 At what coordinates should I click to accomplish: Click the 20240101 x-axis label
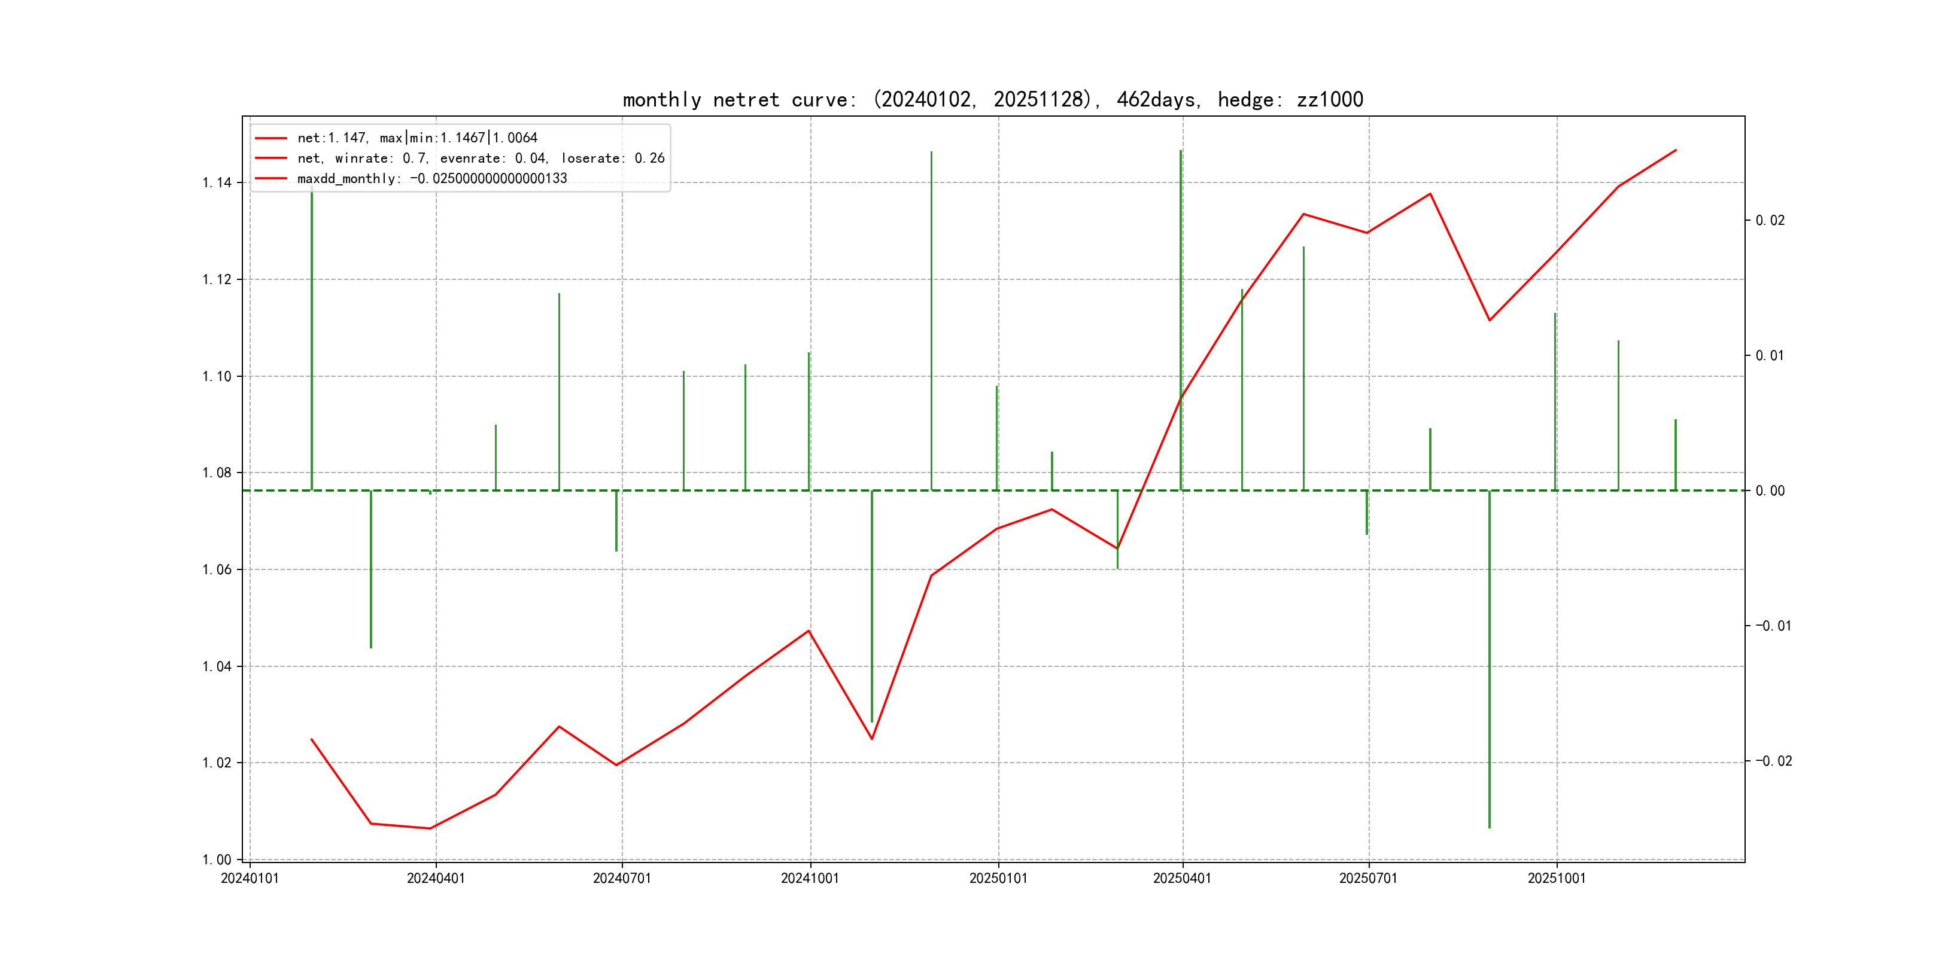coord(249,878)
